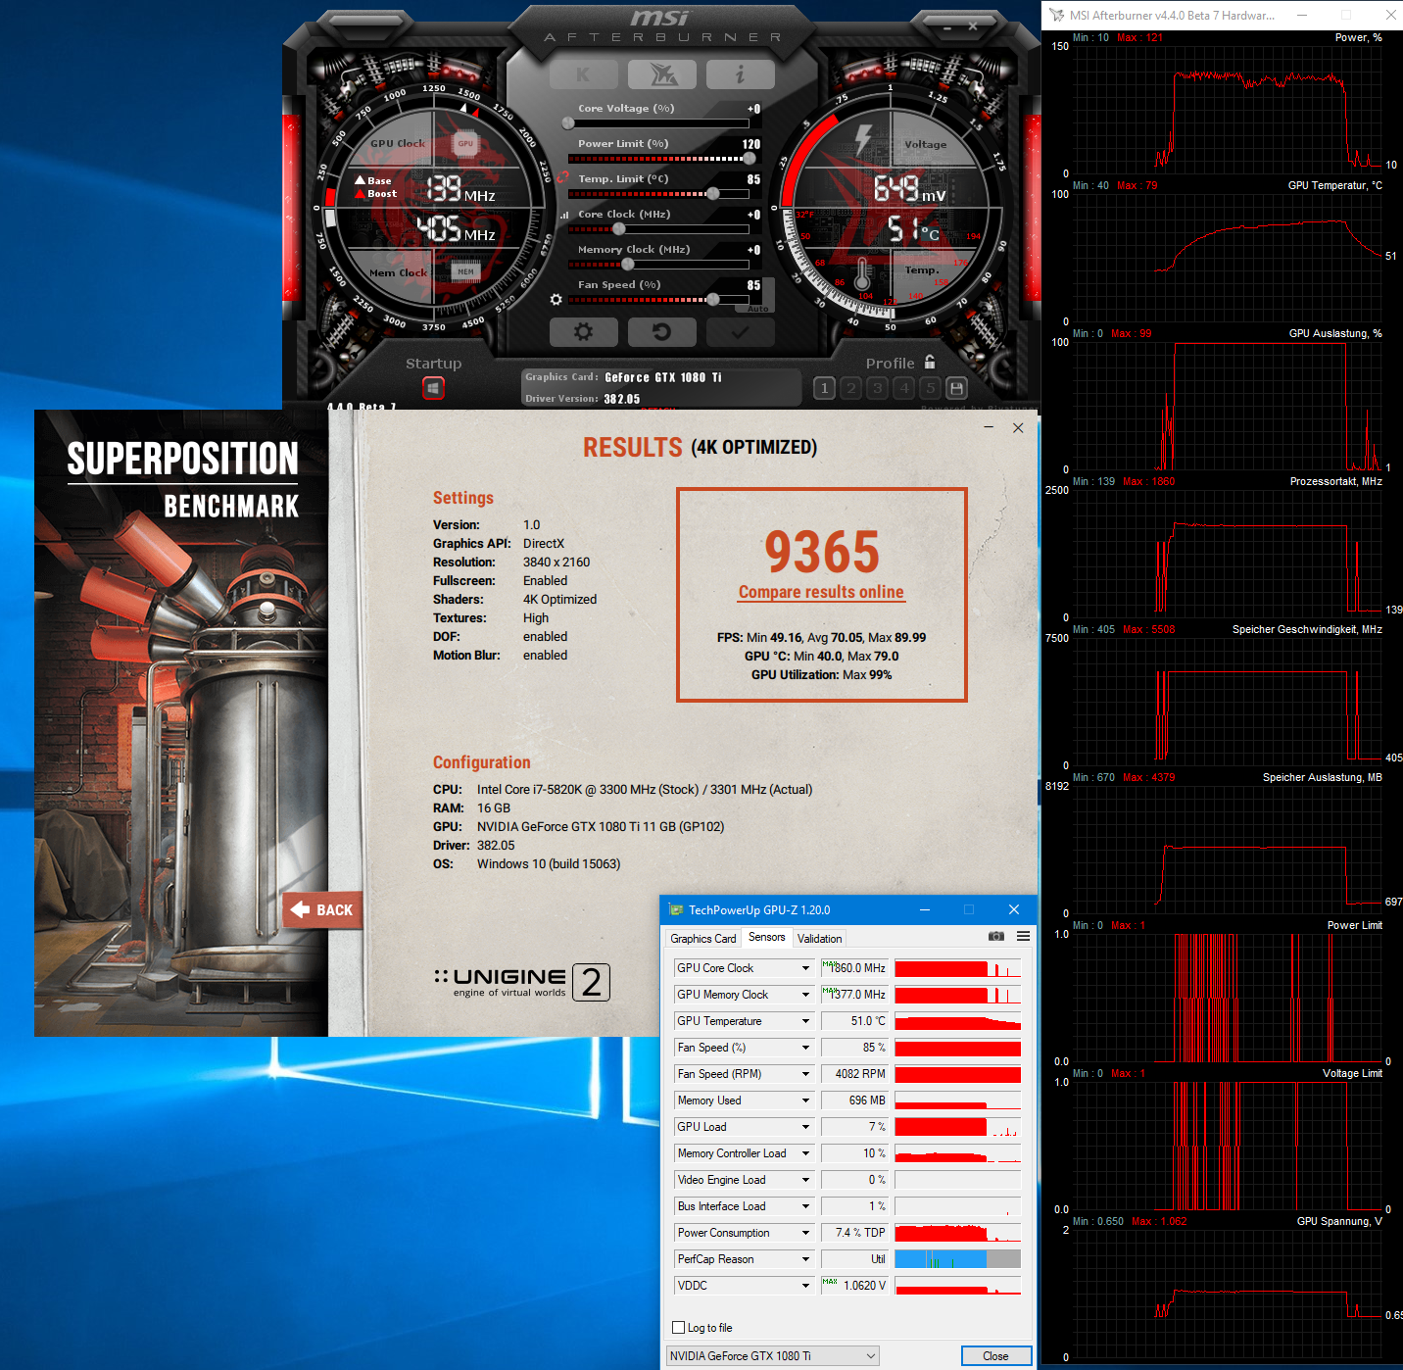This screenshot has height=1370, width=1403.
Task: Click Compare results online link
Action: pyautogui.click(x=821, y=592)
